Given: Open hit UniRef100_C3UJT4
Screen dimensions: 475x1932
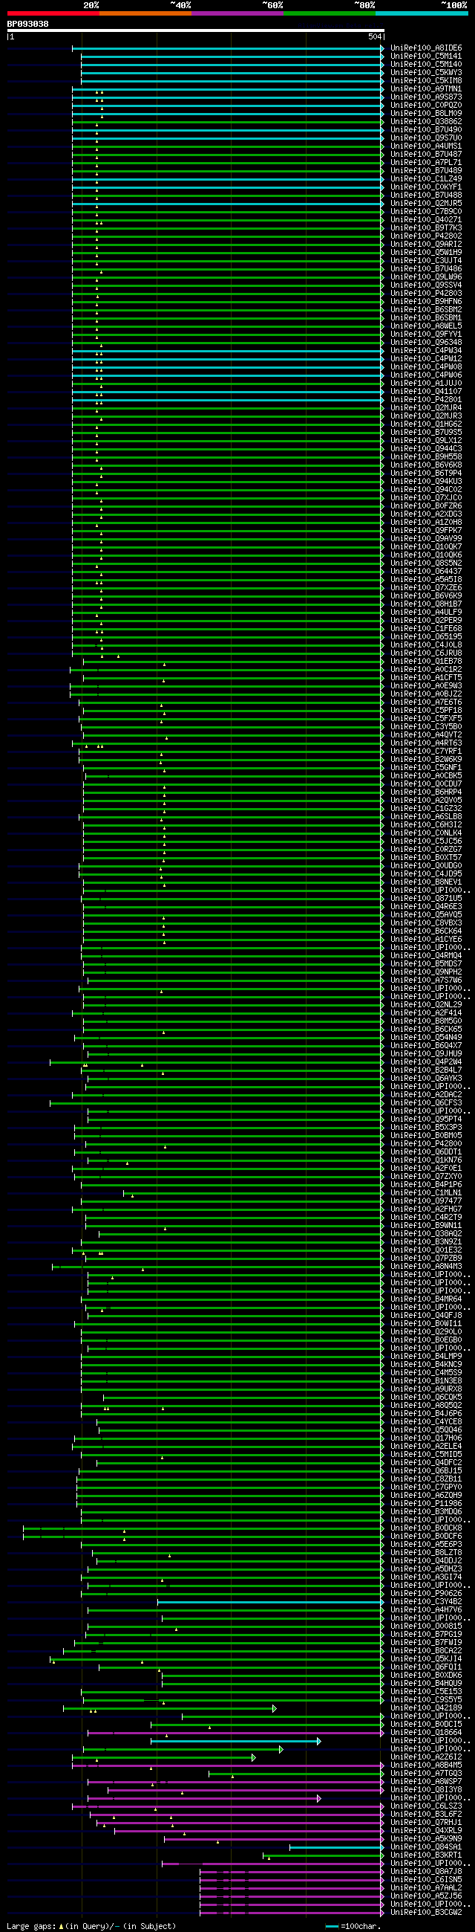Looking at the screenshot, I should coord(426,261).
